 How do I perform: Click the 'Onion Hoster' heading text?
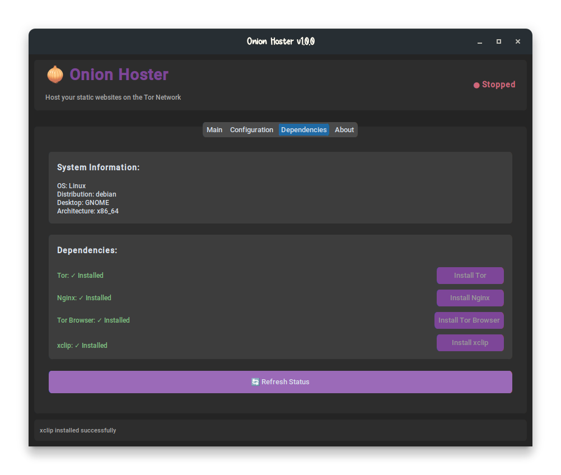119,74
